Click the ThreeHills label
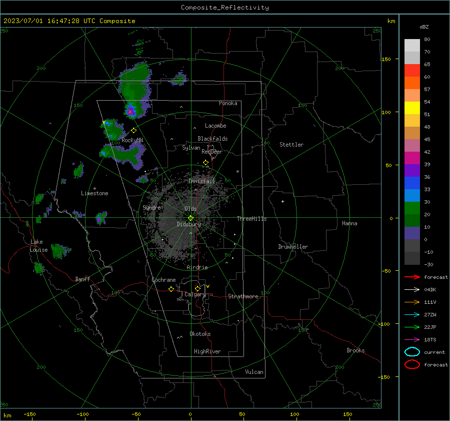 pos(251,219)
